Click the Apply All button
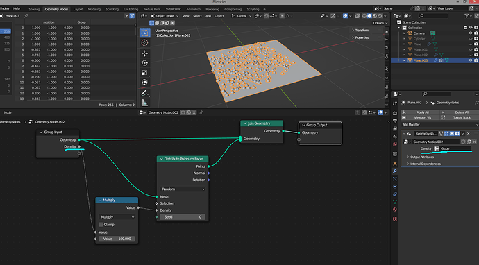Viewport: 479px width, 265px height. pos(420,112)
